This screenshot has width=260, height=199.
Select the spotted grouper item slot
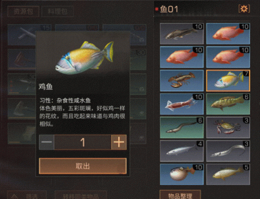(x=228, y=104)
